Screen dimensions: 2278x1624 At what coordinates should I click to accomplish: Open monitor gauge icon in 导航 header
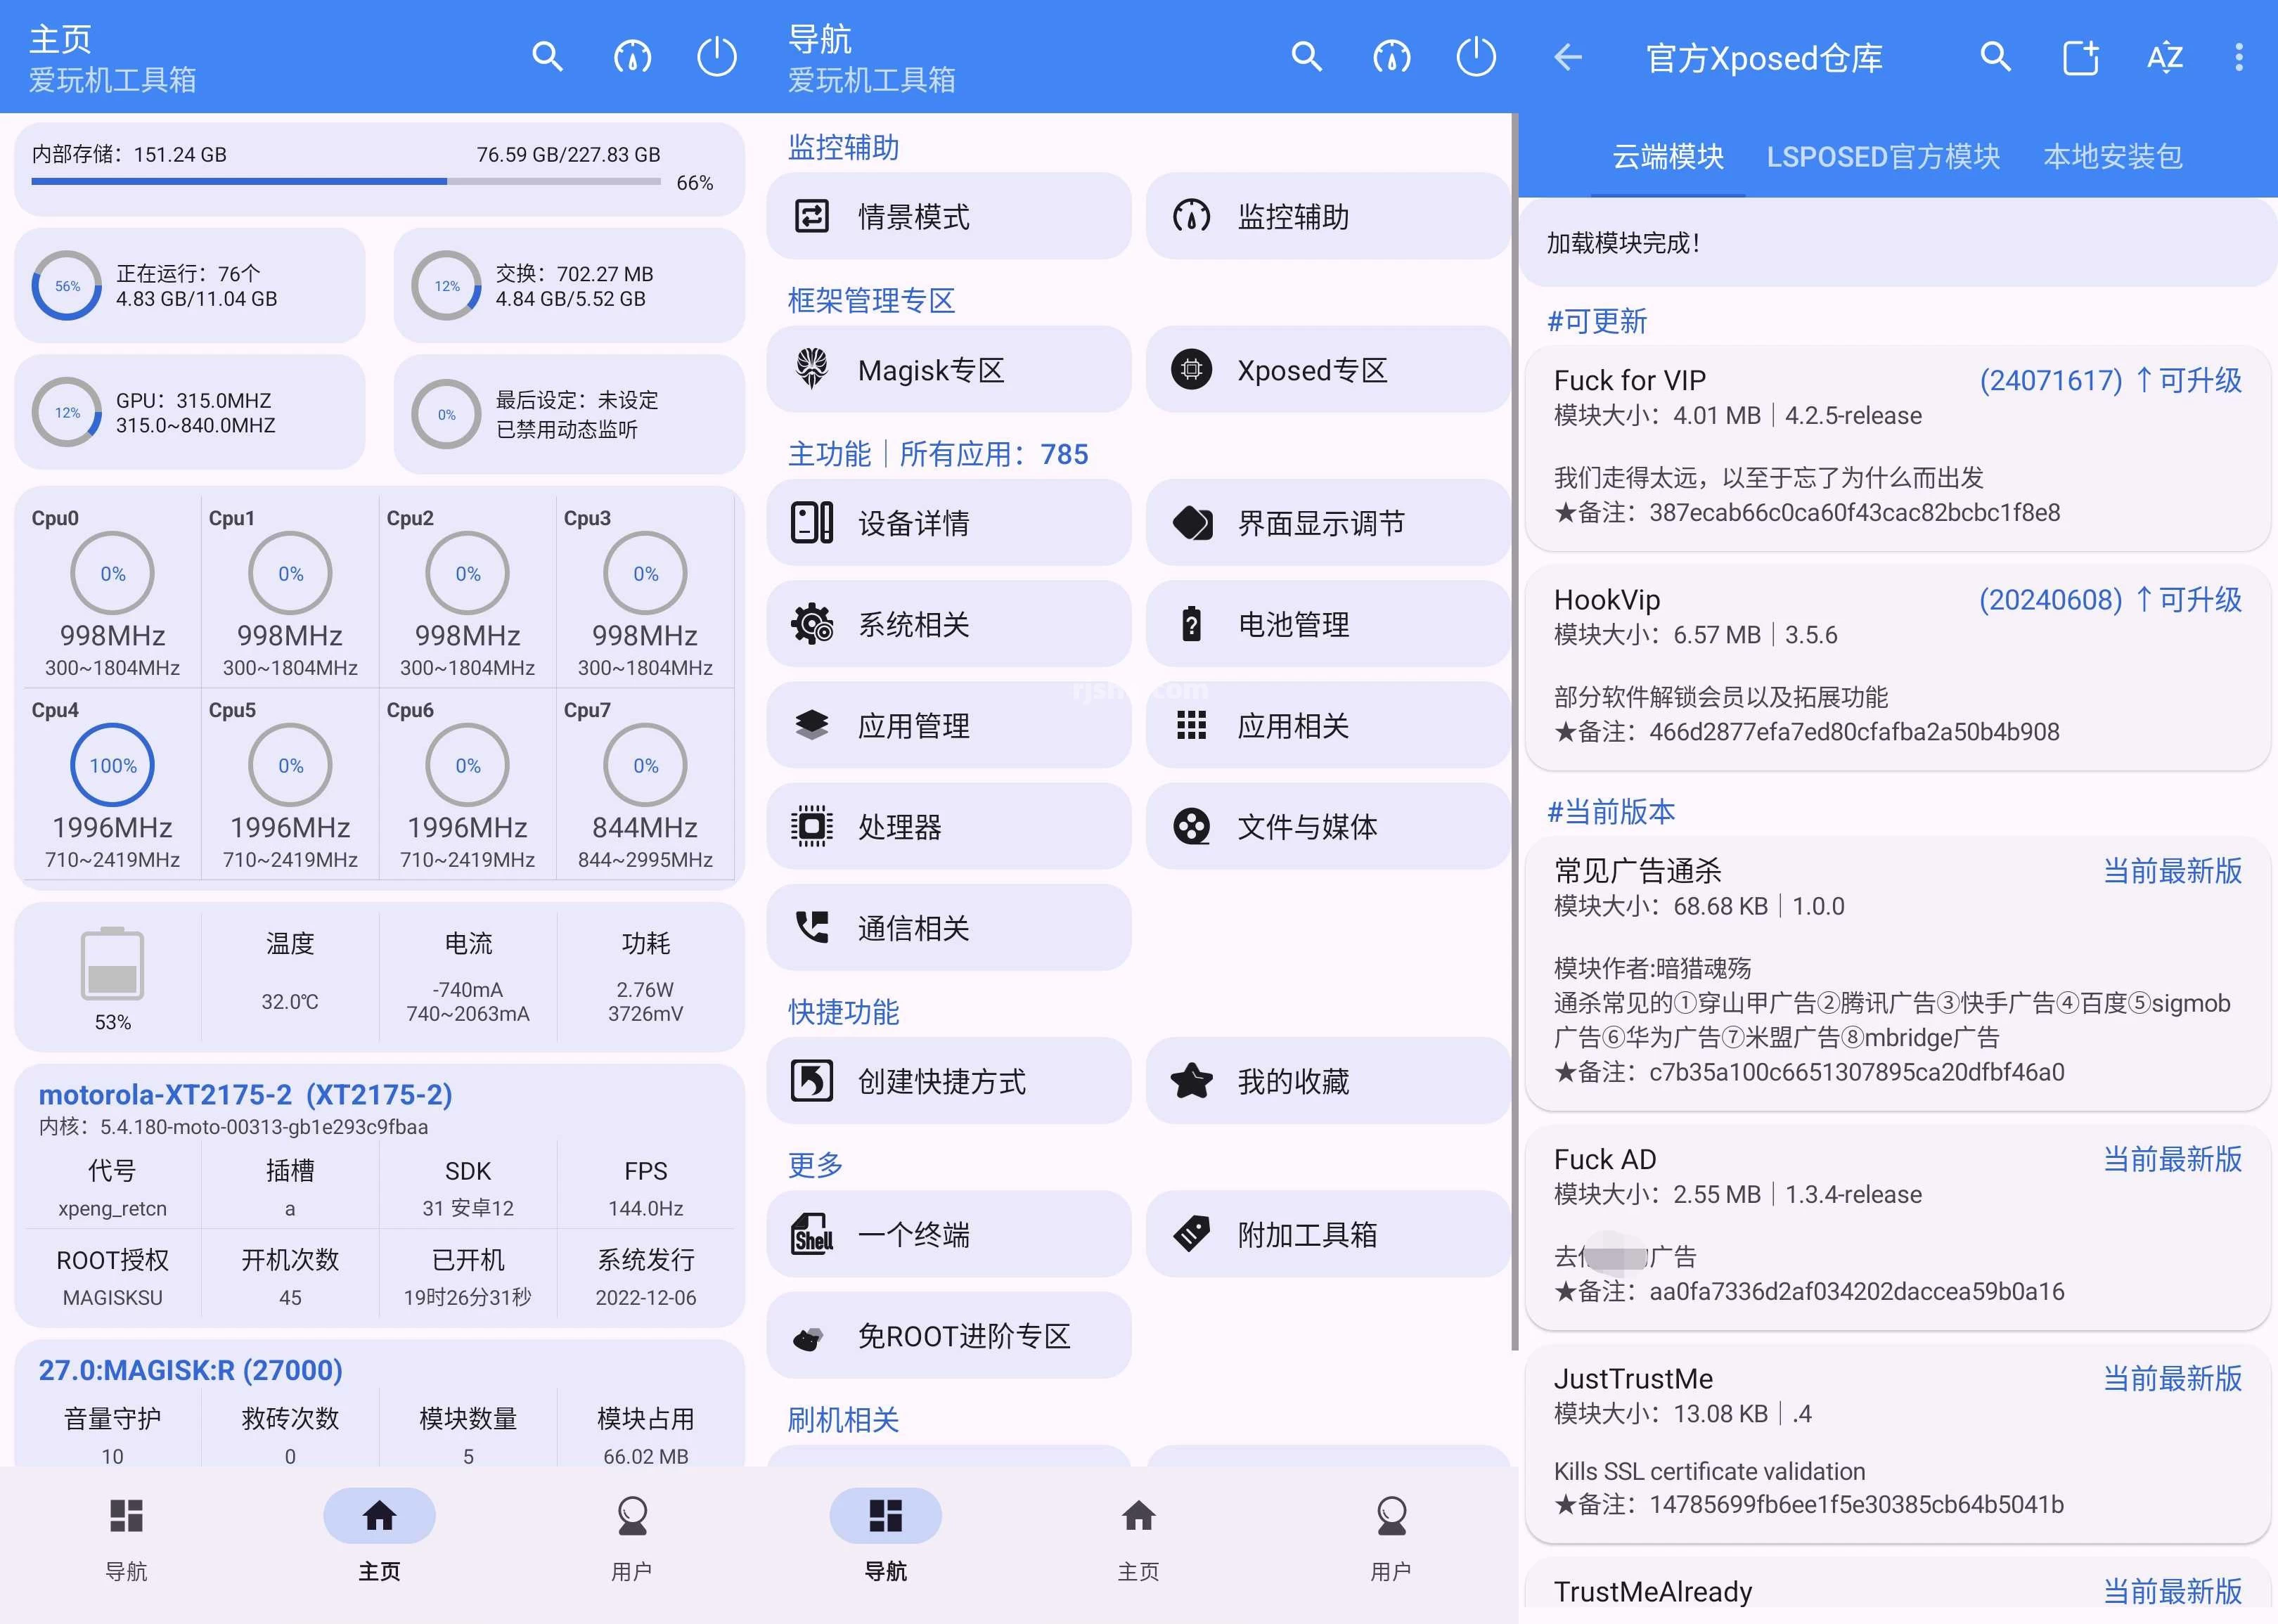[x=1392, y=57]
